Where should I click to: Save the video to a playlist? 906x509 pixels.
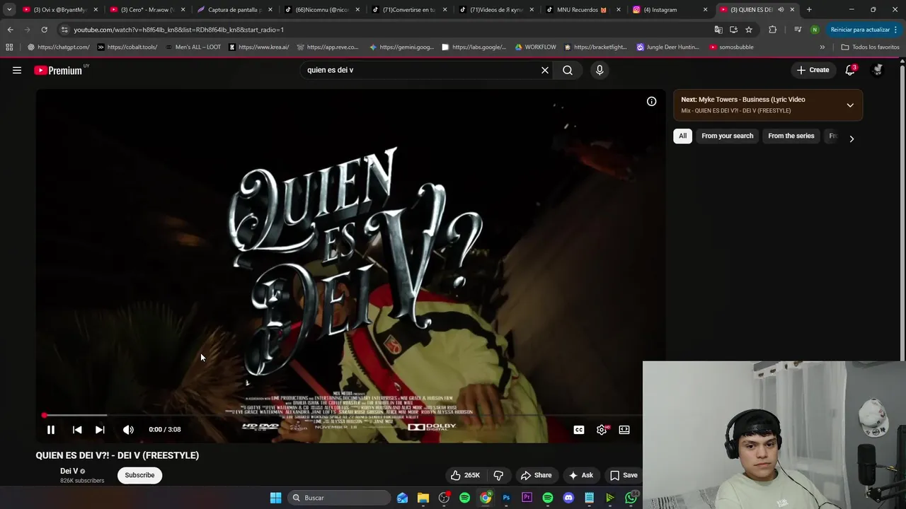[x=624, y=475]
